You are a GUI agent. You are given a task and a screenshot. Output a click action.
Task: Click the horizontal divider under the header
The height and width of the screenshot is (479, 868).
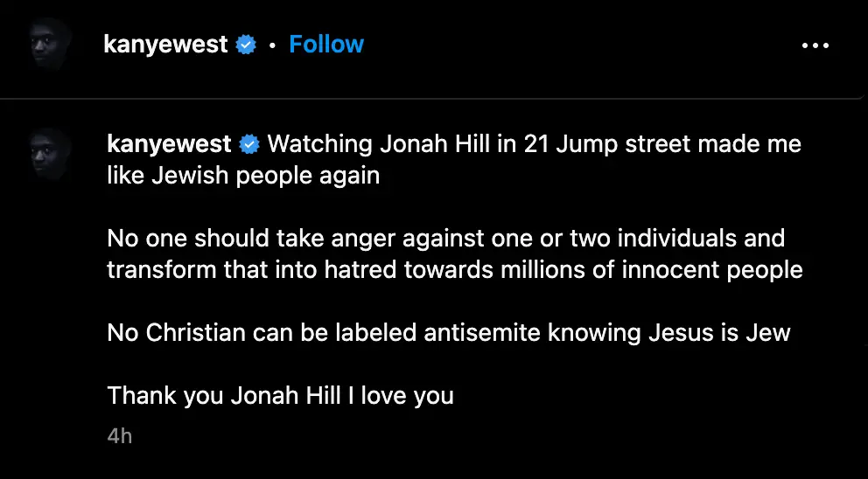[434, 98]
